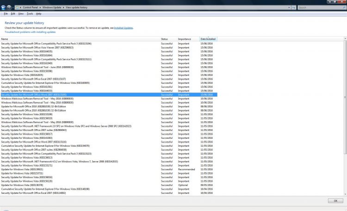Open the Installed Updates link
Screen dimensions: 347x211
pyautogui.click(x=124, y=28)
